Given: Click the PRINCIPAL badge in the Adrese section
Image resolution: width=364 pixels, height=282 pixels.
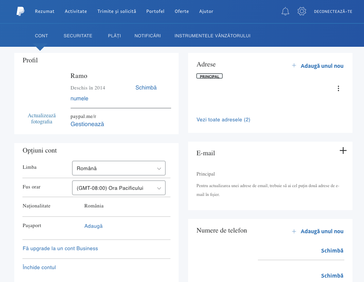Looking at the screenshot, I should tap(210, 76).
